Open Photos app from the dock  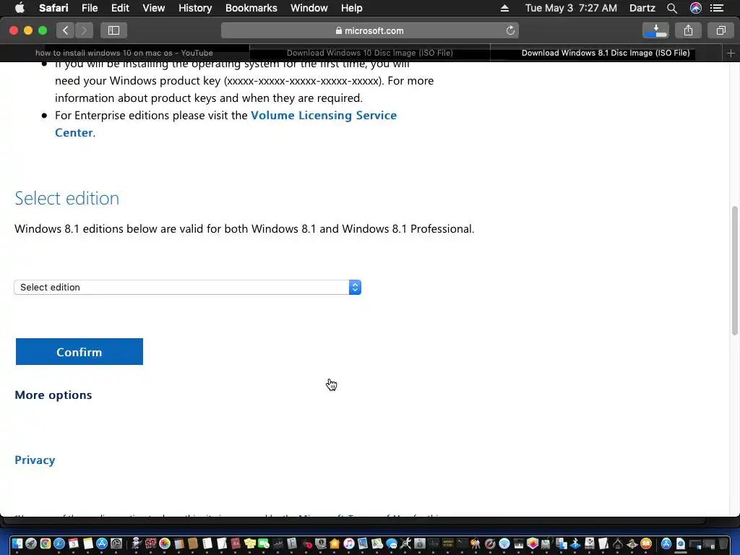click(x=165, y=543)
